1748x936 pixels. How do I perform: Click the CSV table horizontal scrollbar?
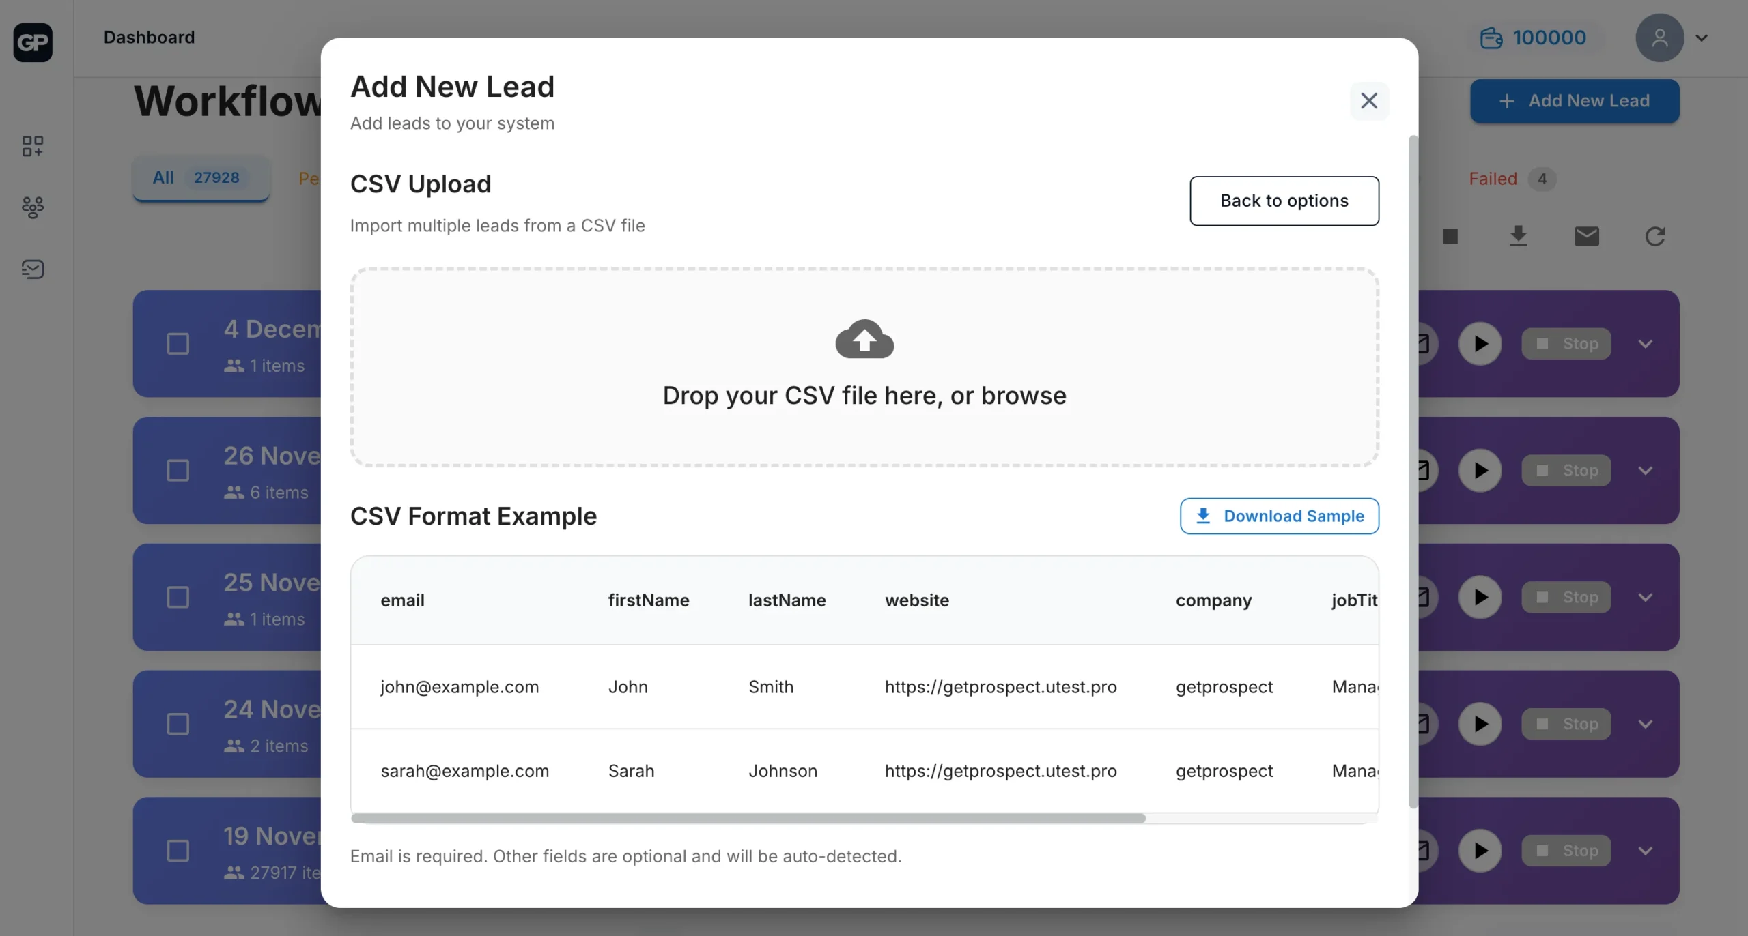pos(748,818)
